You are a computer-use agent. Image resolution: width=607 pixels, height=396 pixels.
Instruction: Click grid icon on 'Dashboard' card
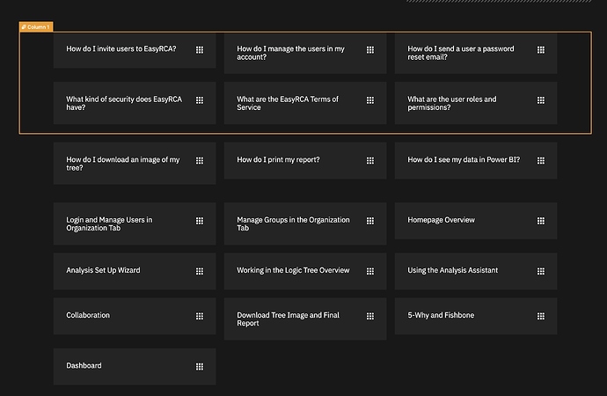click(x=200, y=366)
